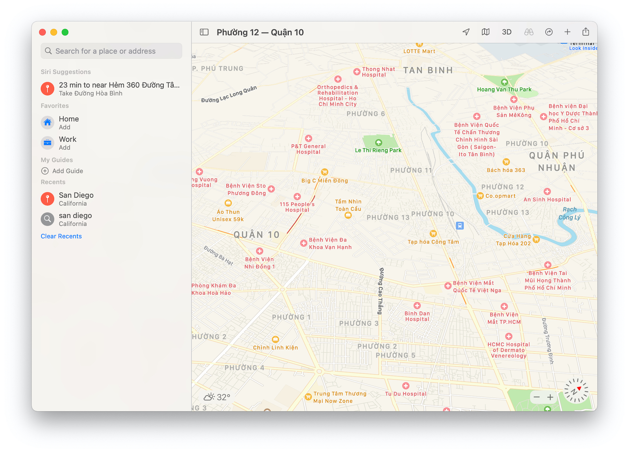Click the QUẬN 10 district label
The height and width of the screenshot is (453, 629).
pyautogui.click(x=256, y=235)
